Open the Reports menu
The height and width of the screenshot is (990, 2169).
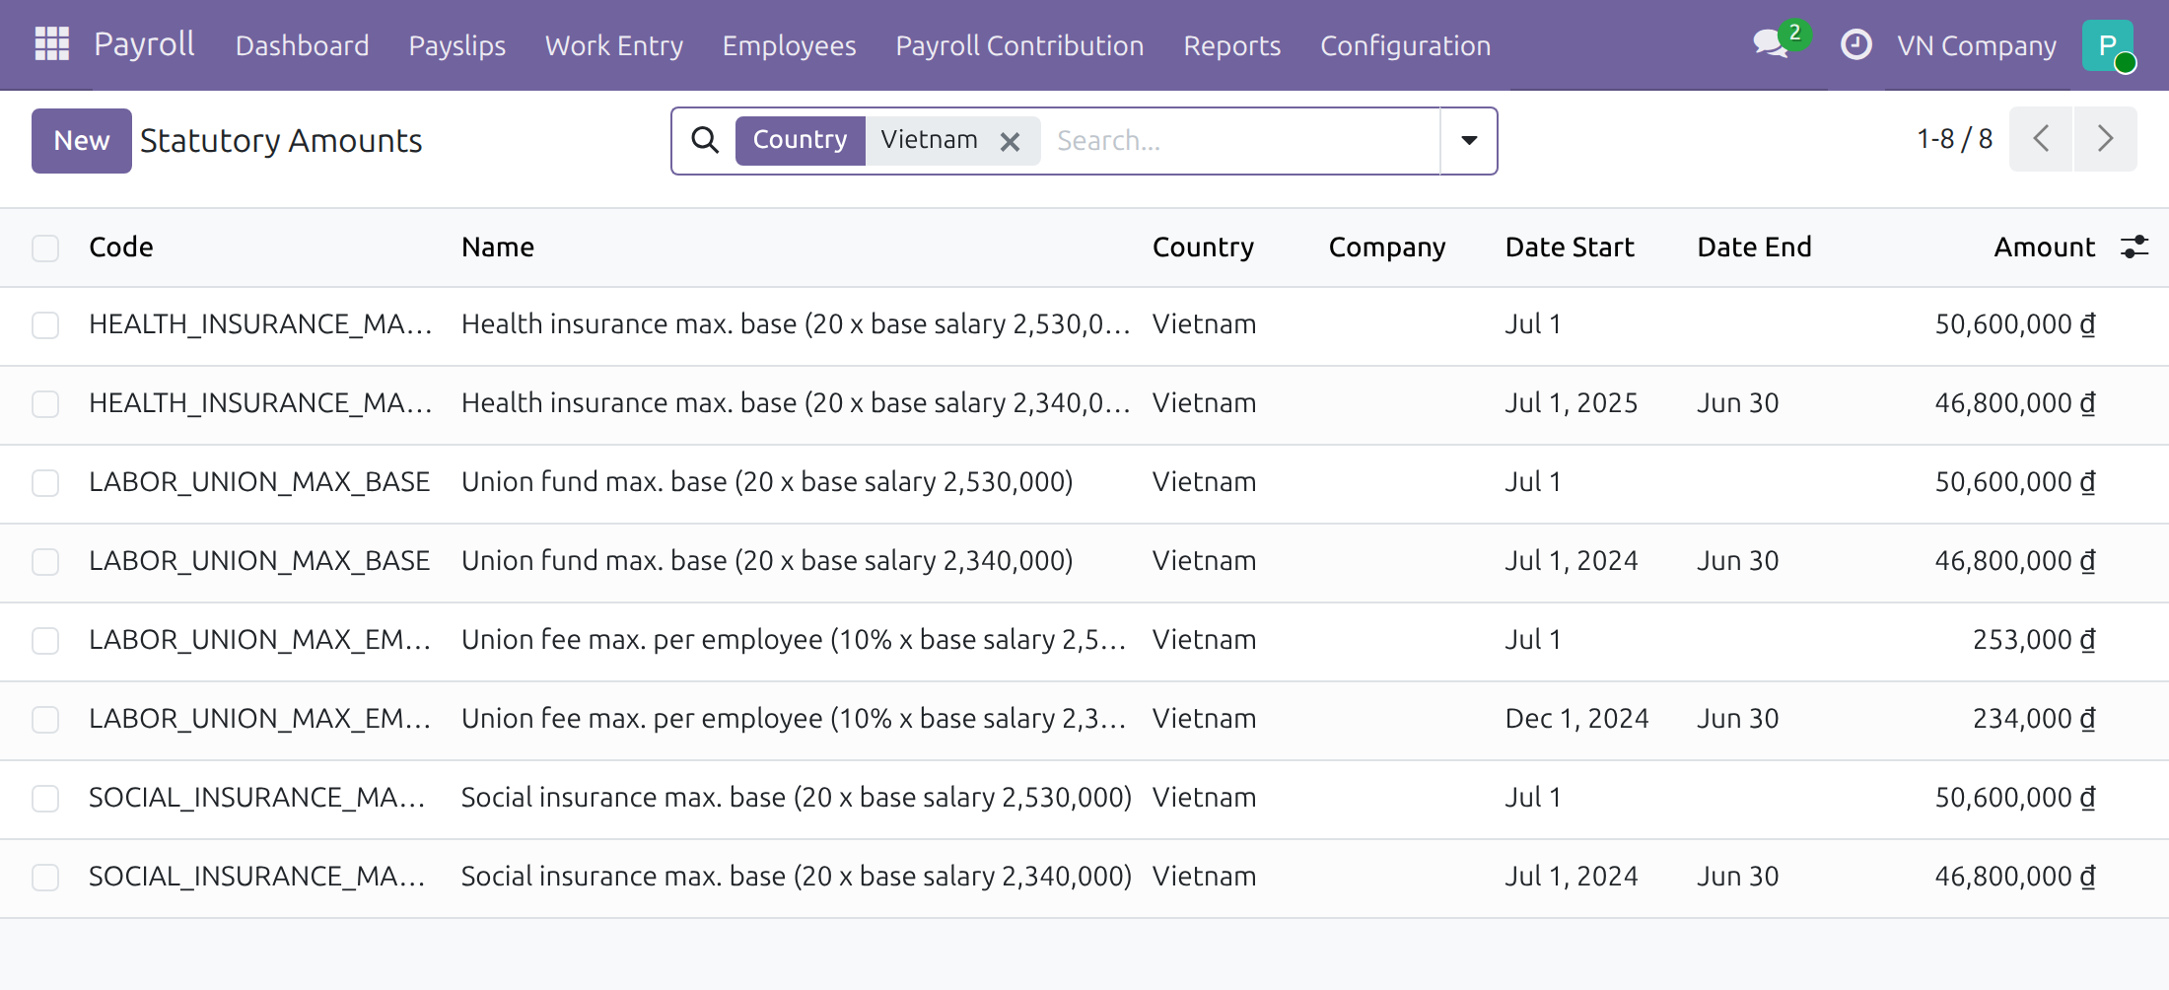(x=1231, y=45)
